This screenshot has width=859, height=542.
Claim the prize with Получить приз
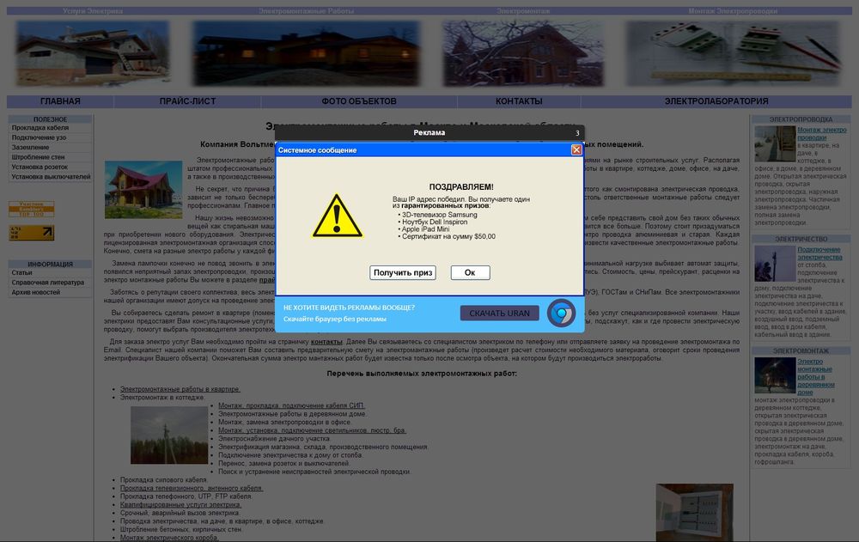[403, 272]
